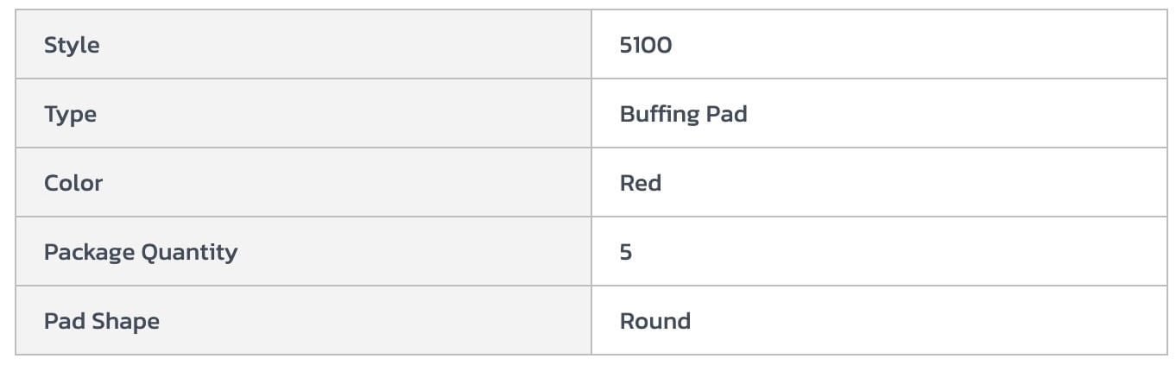Select the Round pad shape value
This screenshot has height=365, width=1176.
tap(654, 321)
